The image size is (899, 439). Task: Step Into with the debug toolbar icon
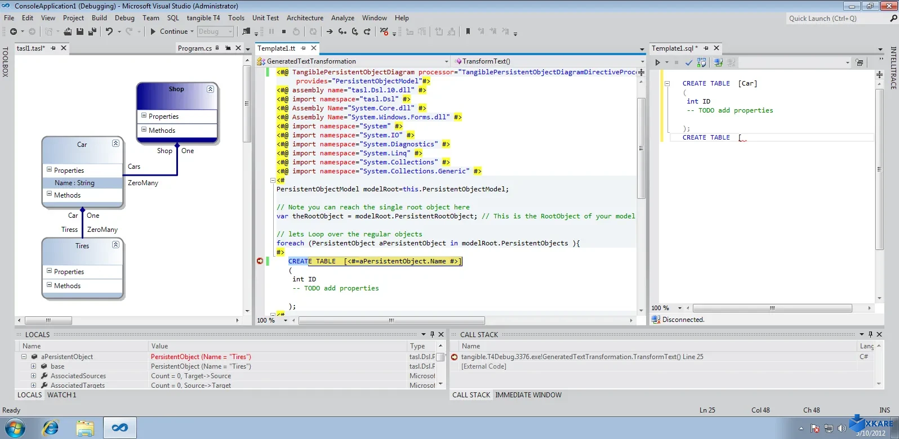(342, 32)
